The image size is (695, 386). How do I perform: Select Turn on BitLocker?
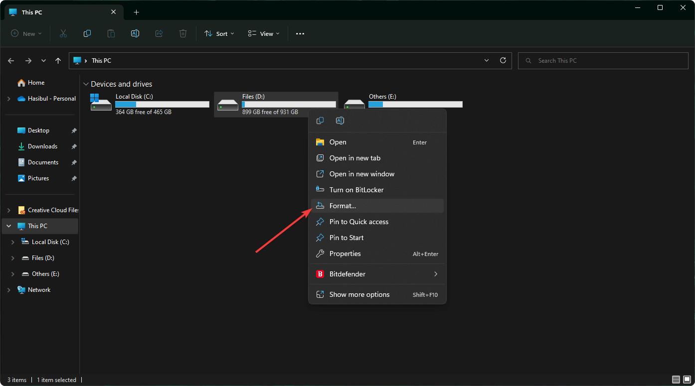(x=377, y=190)
